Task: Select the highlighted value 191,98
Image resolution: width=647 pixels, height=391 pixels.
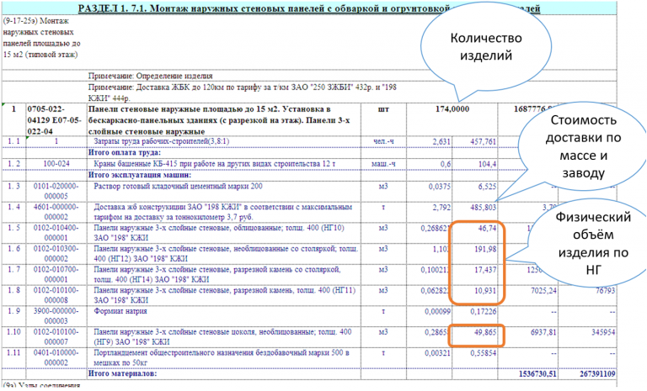Action: (x=485, y=249)
